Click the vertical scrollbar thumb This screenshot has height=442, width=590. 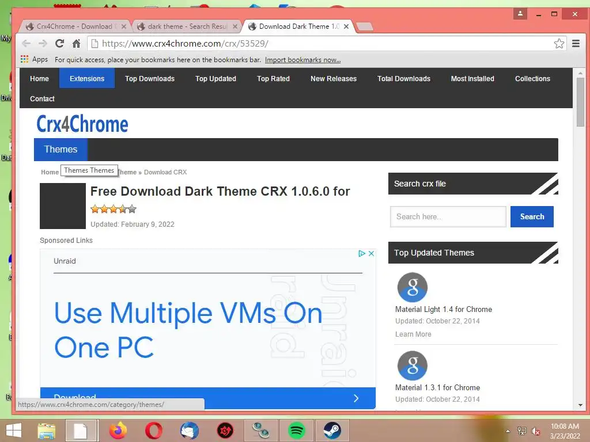(580, 102)
